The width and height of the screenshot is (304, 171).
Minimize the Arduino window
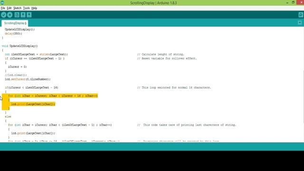tap(287, 3)
